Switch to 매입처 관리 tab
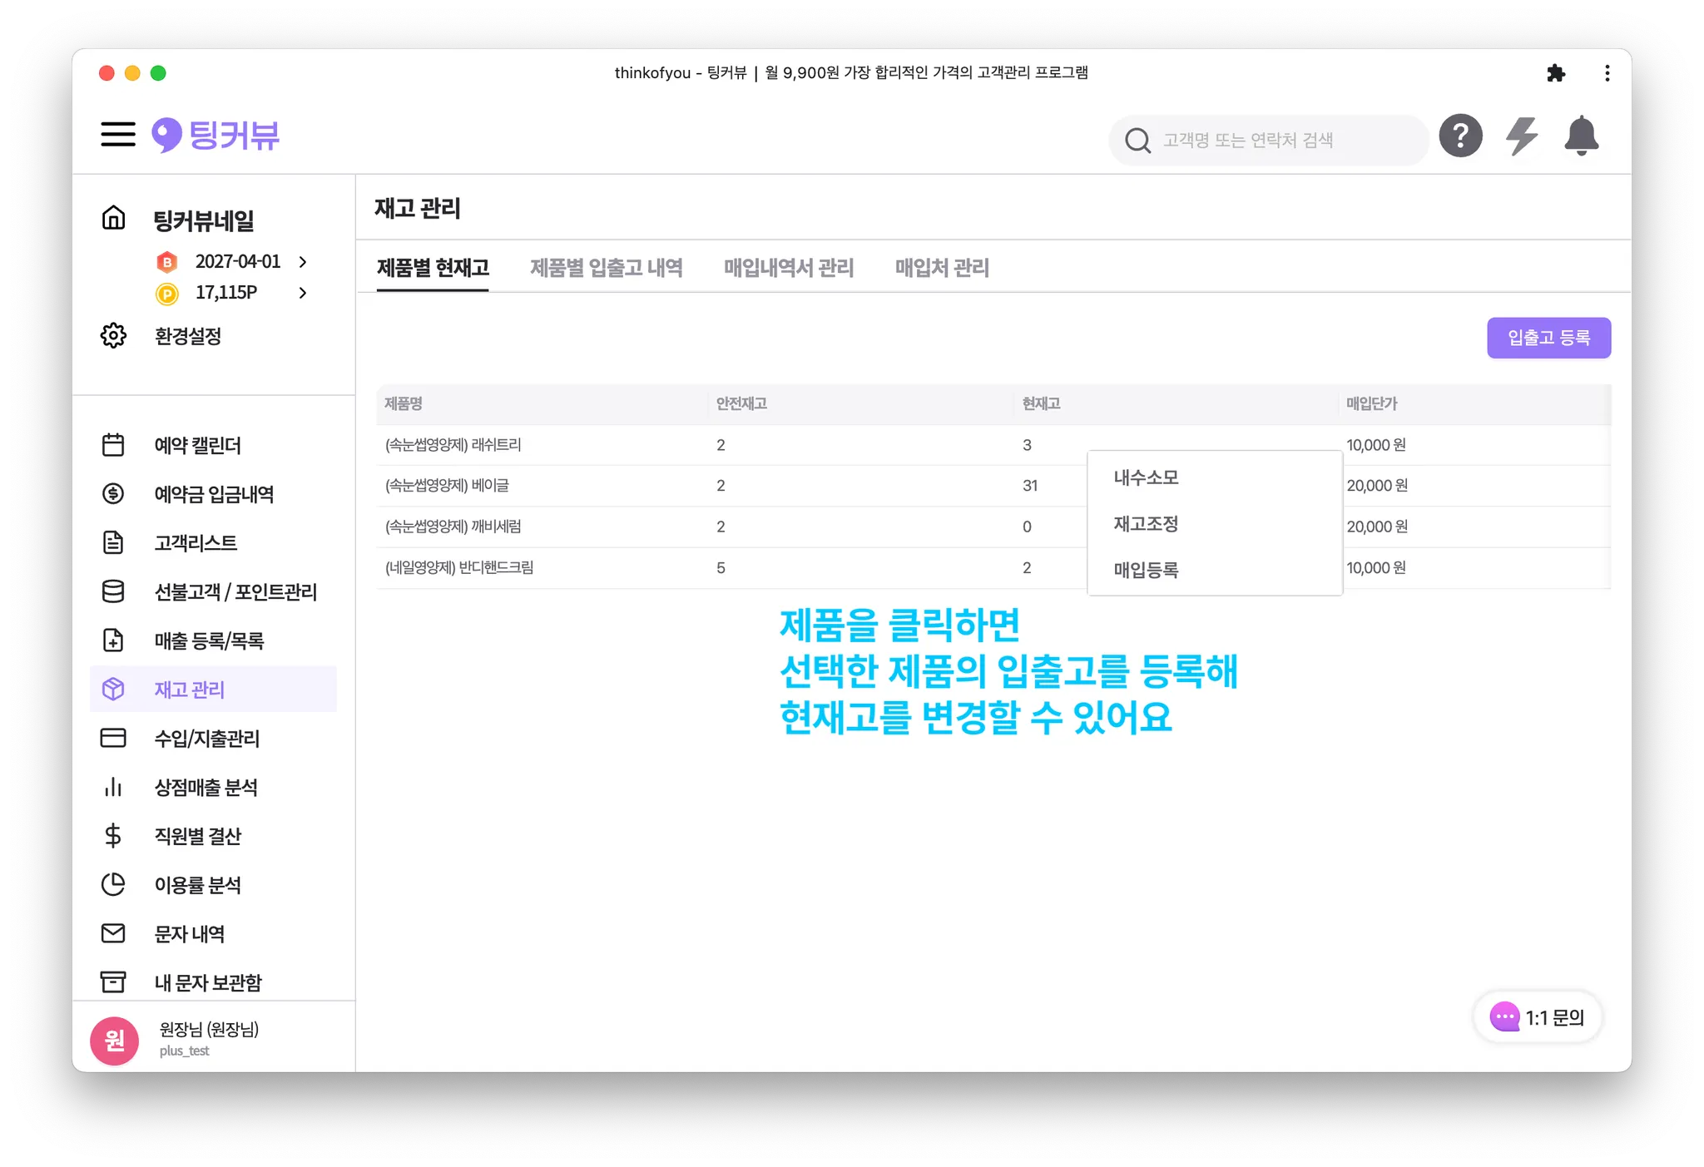 pos(941,268)
